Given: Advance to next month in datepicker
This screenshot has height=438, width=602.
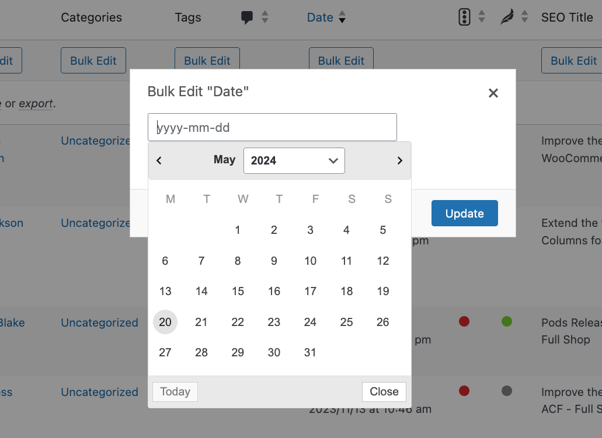Looking at the screenshot, I should pos(399,160).
